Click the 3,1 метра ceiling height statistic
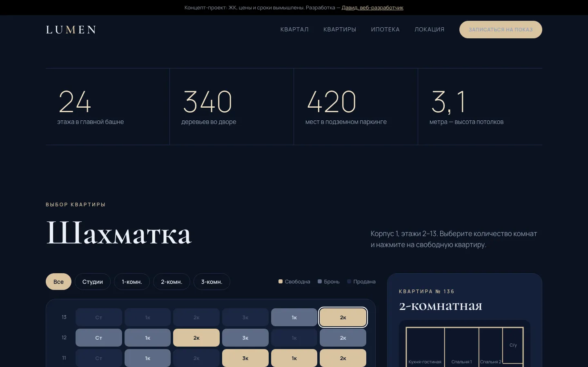 pyautogui.click(x=480, y=107)
